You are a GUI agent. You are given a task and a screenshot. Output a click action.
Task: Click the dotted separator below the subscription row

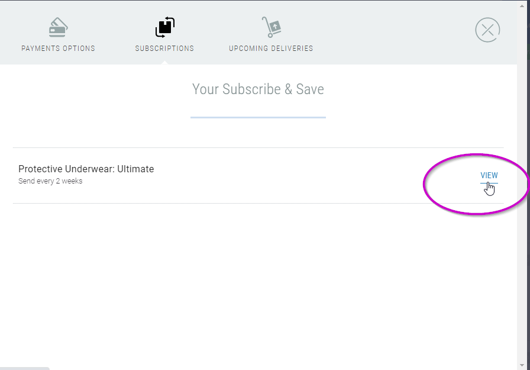(x=258, y=203)
